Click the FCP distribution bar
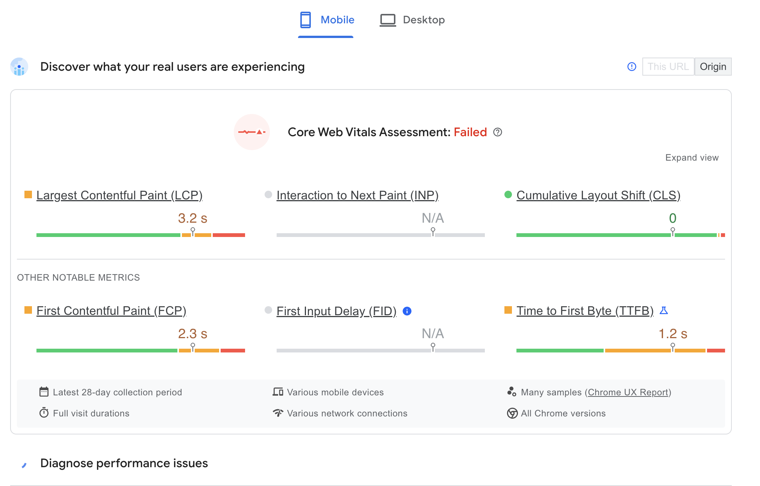The image size is (760, 486). point(141,351)
